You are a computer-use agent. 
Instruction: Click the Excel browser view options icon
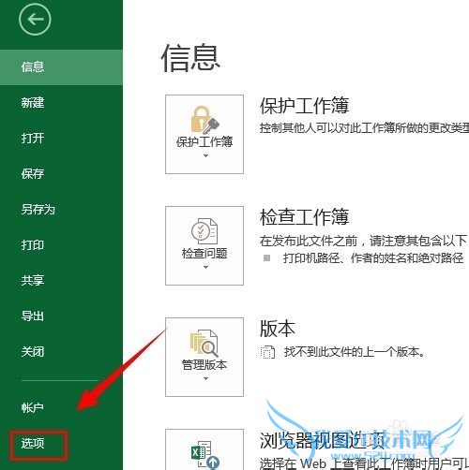[x=205, y=454]
